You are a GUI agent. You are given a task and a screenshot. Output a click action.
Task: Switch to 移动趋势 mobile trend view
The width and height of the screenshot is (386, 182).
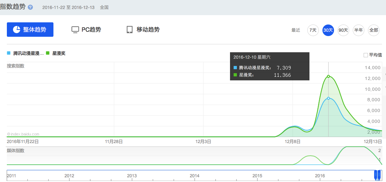pyautogui.click(x=143, y=30)
